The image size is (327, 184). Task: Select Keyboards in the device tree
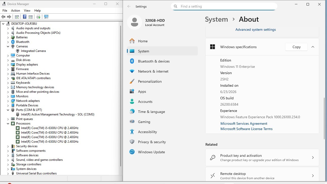(x=23, y=83)
